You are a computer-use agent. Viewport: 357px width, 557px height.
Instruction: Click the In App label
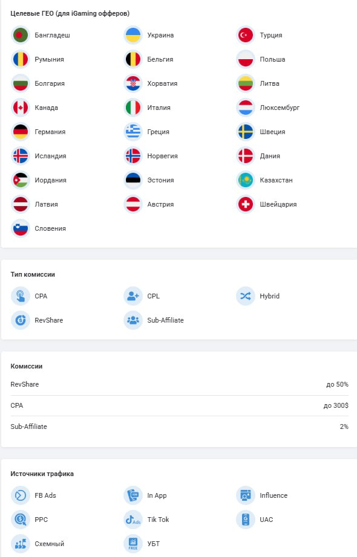tap(157, 495)
